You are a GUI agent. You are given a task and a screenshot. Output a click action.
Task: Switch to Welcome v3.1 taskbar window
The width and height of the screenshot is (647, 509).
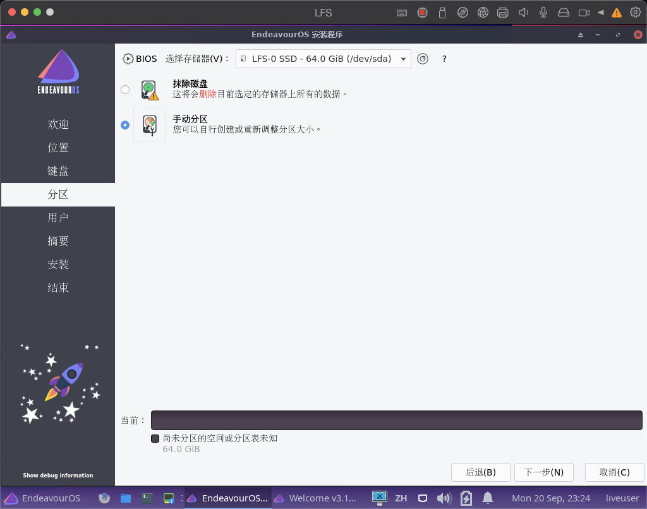[315, 498]
